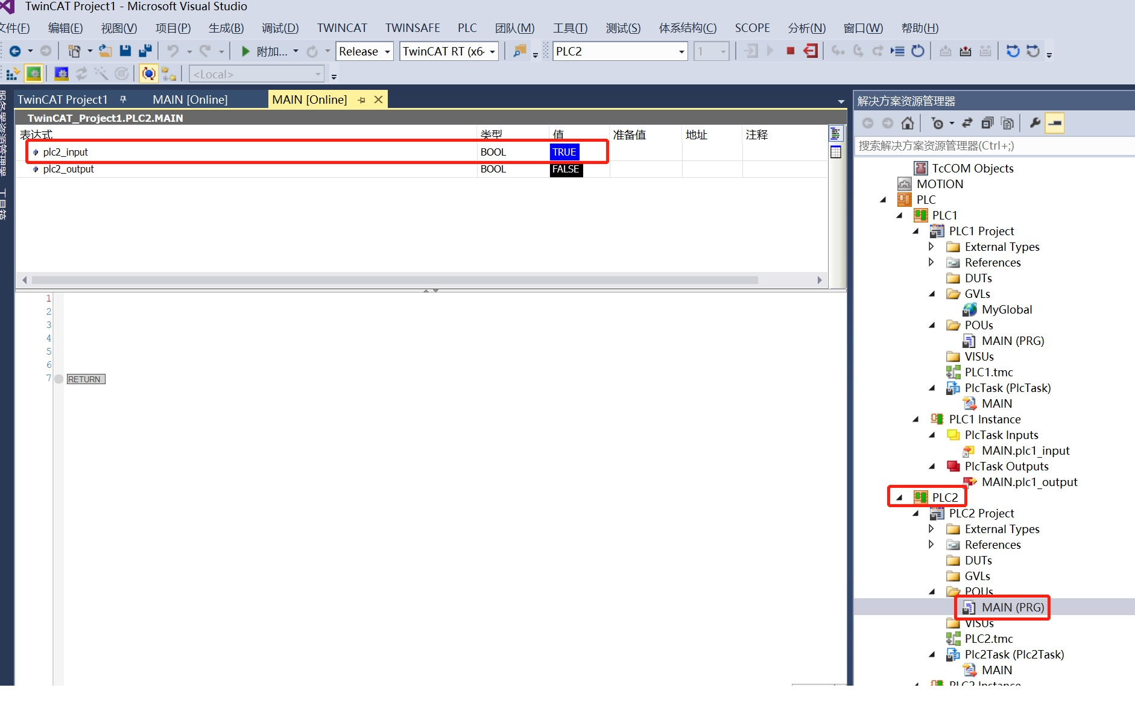The image size is (1135, 714).
Task: Collapse the PlcTask Outputs node
Action: coord(932,466)
